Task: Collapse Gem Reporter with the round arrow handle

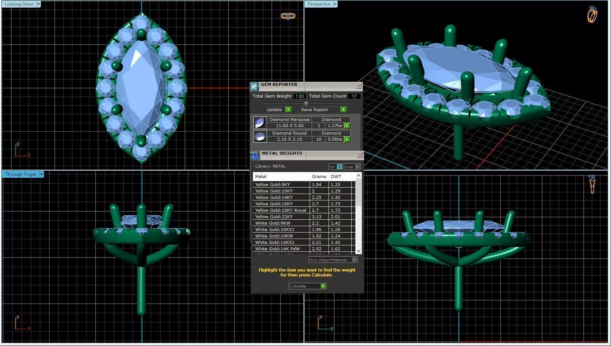Action: pyautogui.click(x=306, y=103)
